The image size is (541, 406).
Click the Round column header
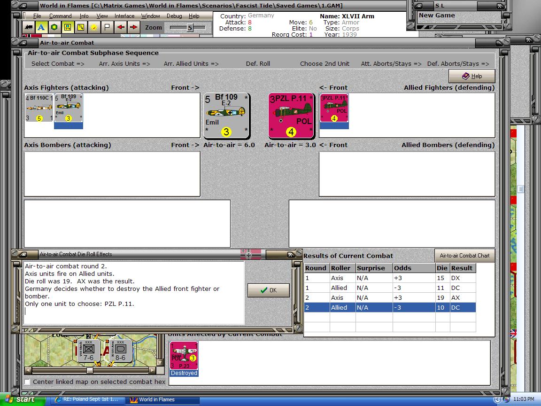317,268
